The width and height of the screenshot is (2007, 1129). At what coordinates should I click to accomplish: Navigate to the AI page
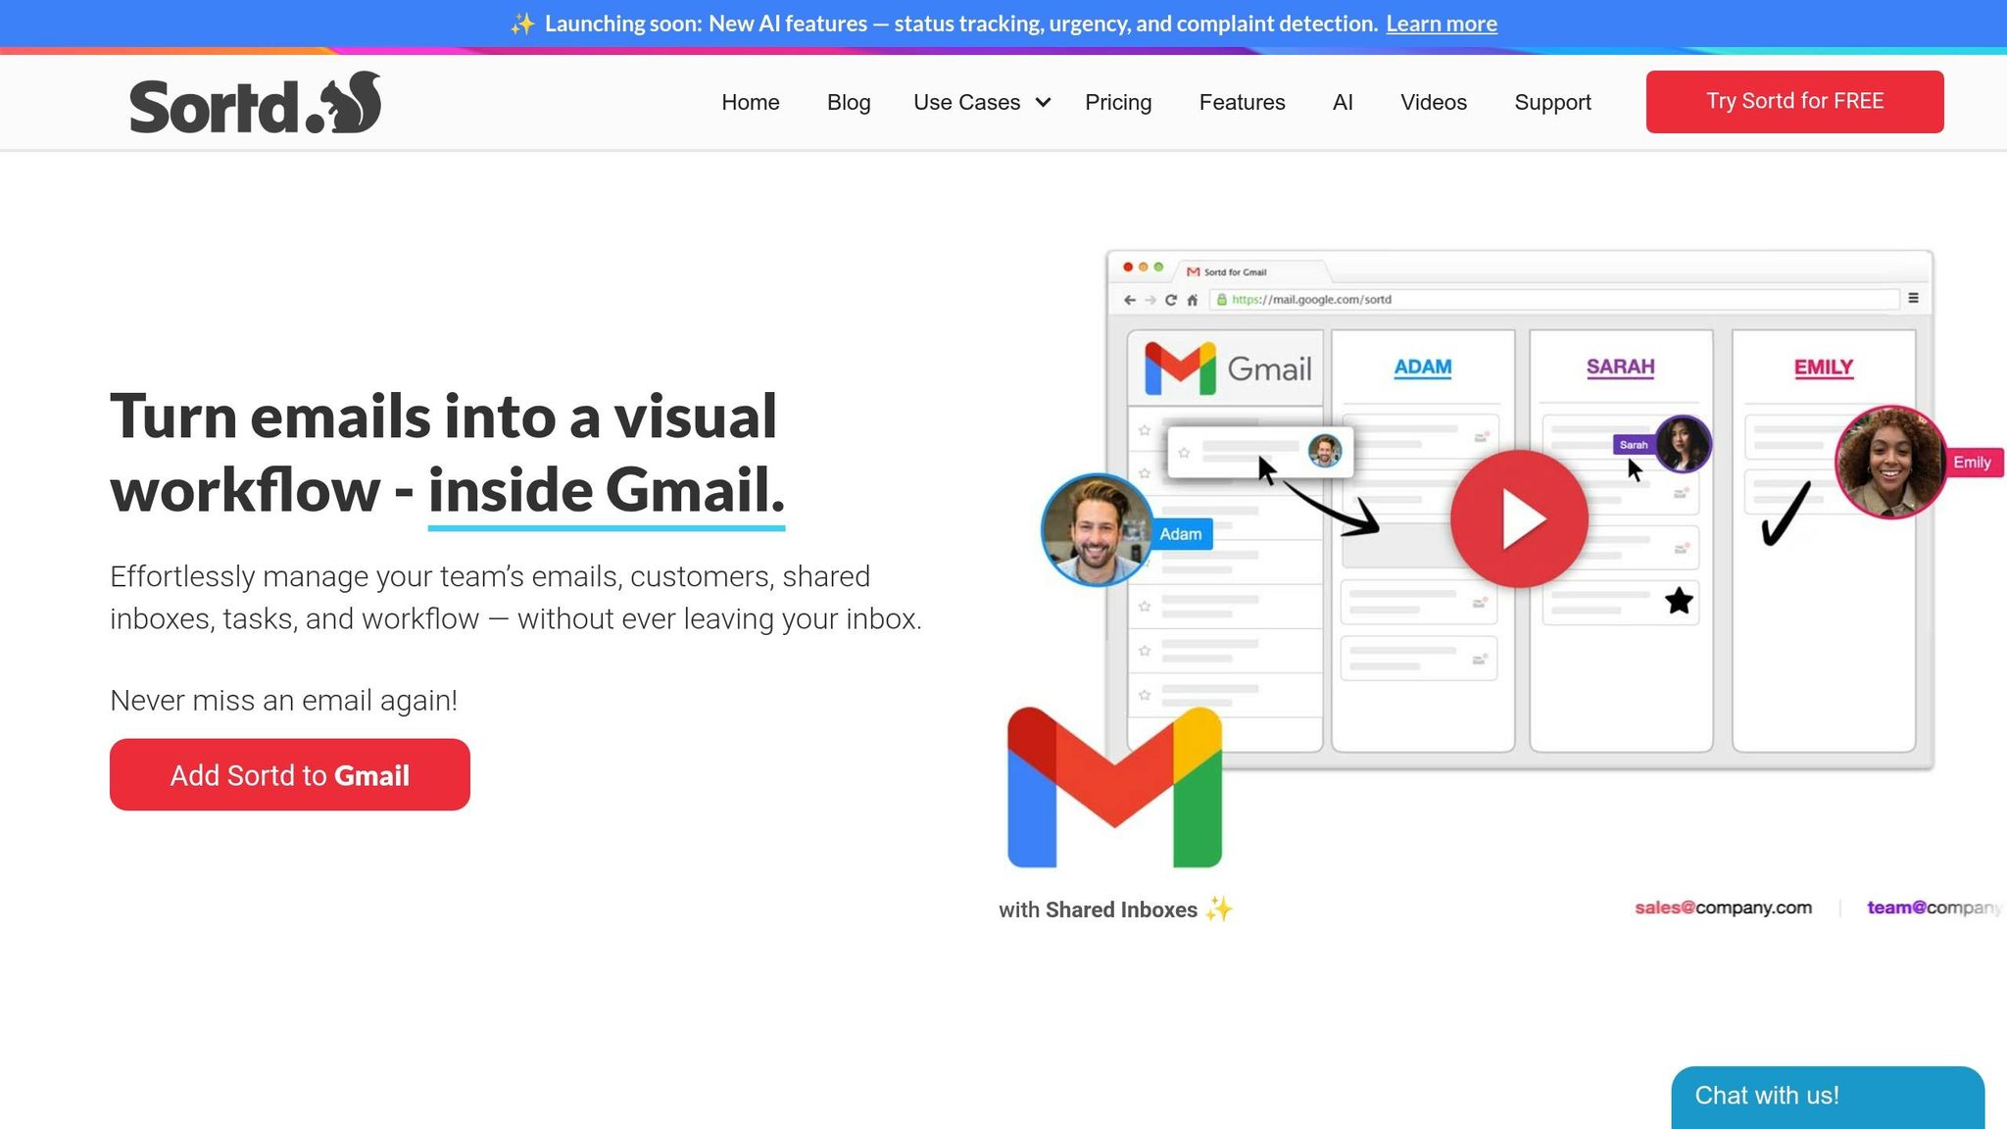point(1343,102)
